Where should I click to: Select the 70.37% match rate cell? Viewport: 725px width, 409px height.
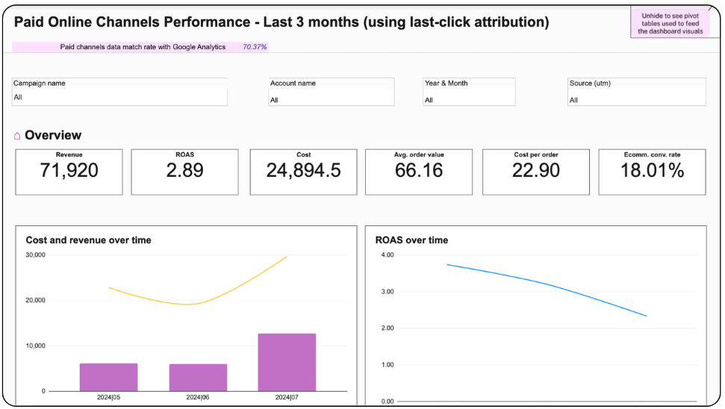point(255,47)
